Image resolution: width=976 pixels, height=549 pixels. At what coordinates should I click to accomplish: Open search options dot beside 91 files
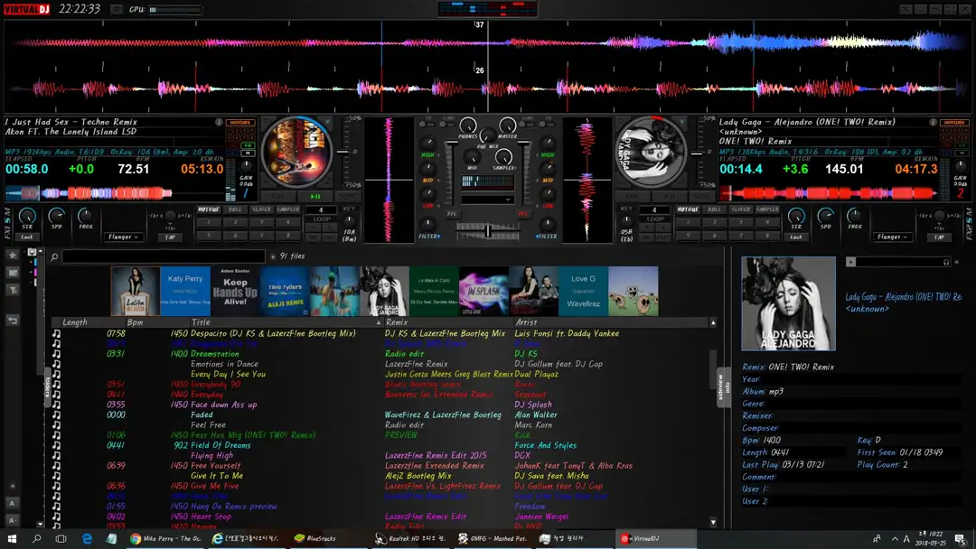tap(273, 256)
